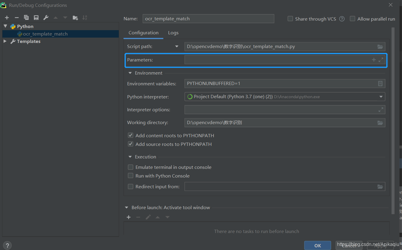402x250 pixels.
Task: Uncheck Add content roots to PYTHONPATH
Action: (x=130, y=135)
